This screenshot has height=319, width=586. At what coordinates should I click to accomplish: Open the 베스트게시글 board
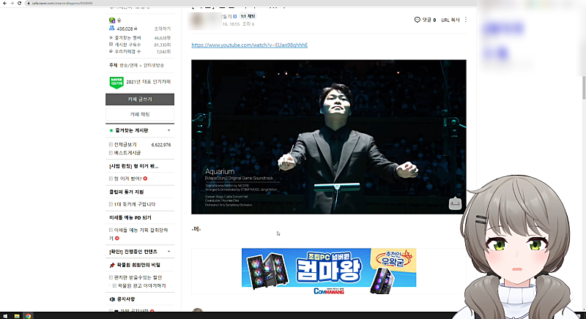(x=127, y=153)
